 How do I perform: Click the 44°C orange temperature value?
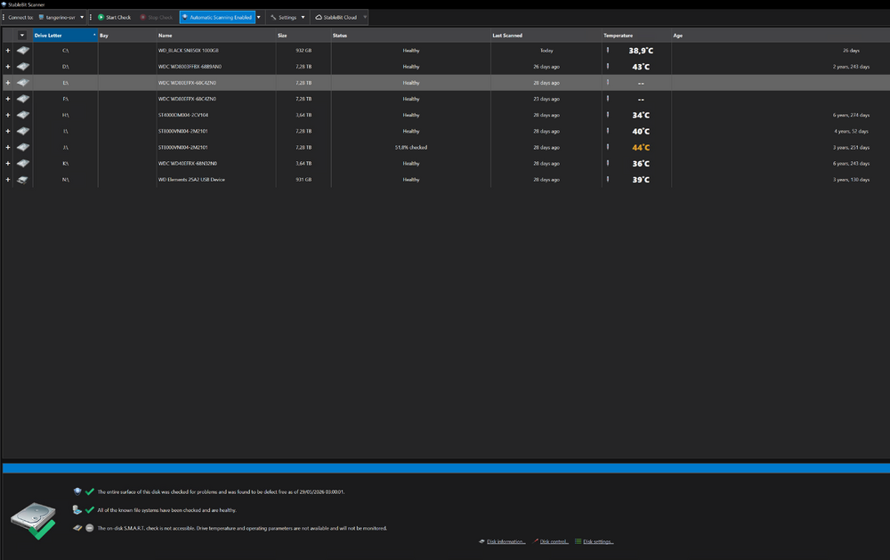coord(641,147)
